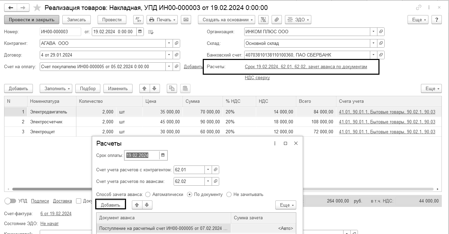This screenshot has height=234, width=449.
Task: Select Автоматически for advance offset
Action: [x=148, y=194]
